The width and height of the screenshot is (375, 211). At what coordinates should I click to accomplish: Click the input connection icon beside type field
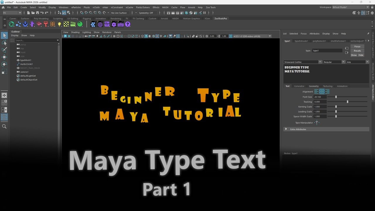[347, 48]
